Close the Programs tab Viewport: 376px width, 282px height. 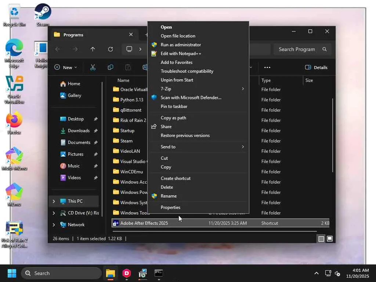[x=131, y=35]
